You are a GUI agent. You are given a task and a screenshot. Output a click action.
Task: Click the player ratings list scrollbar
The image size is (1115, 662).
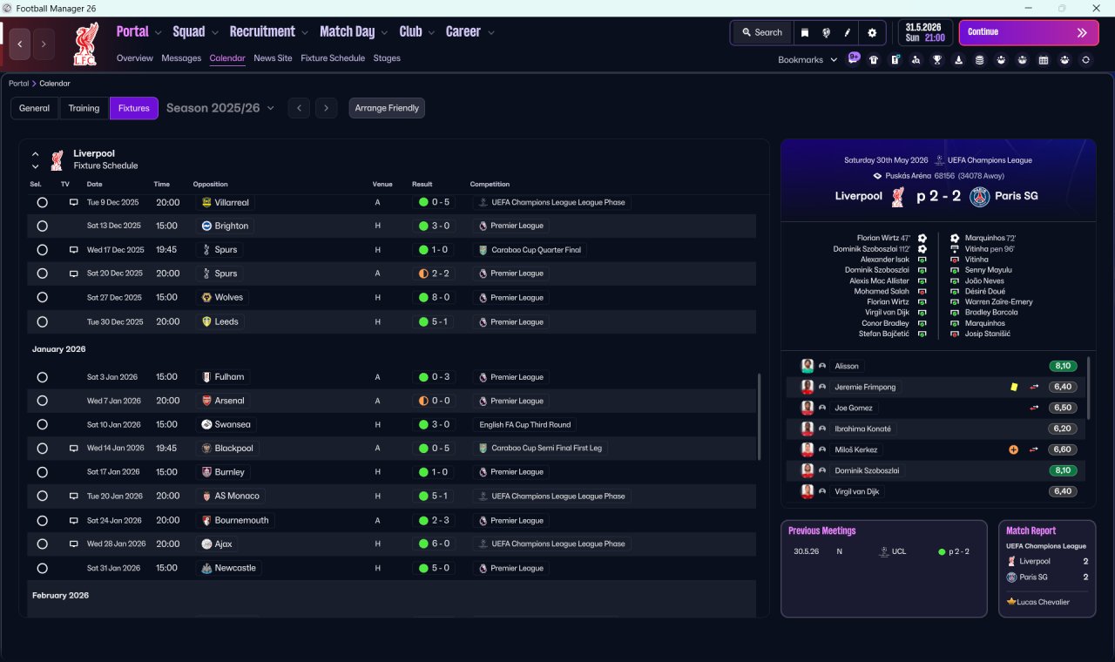pos(1089,388)
